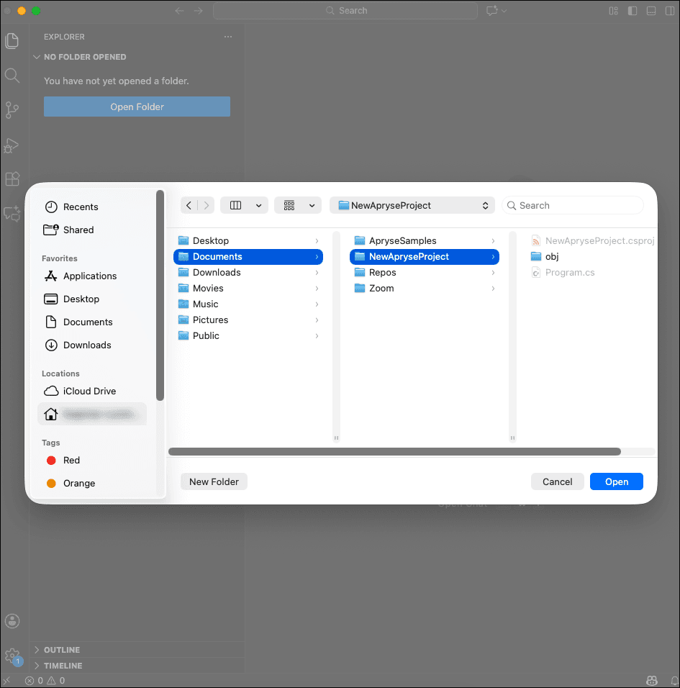Expand the OUTLINE section
The height and width of the screenshot is (688, 680).
coord(62,650)
